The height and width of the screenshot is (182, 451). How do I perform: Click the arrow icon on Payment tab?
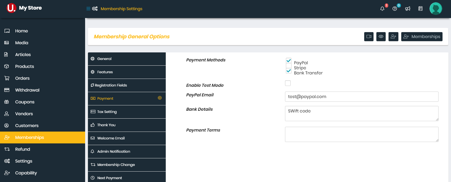point(160,98)
